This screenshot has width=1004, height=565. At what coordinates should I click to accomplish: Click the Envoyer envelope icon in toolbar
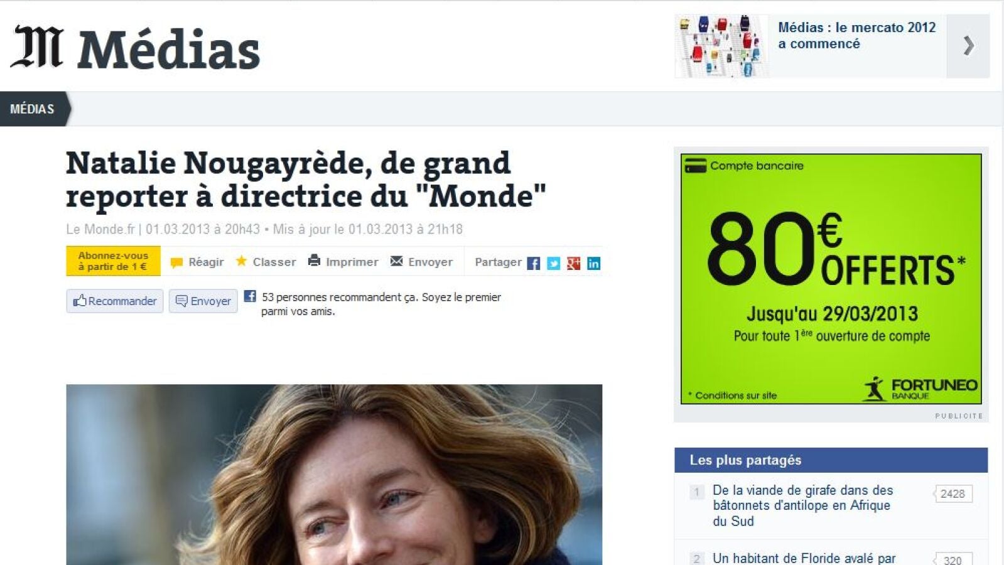(396, 261)
